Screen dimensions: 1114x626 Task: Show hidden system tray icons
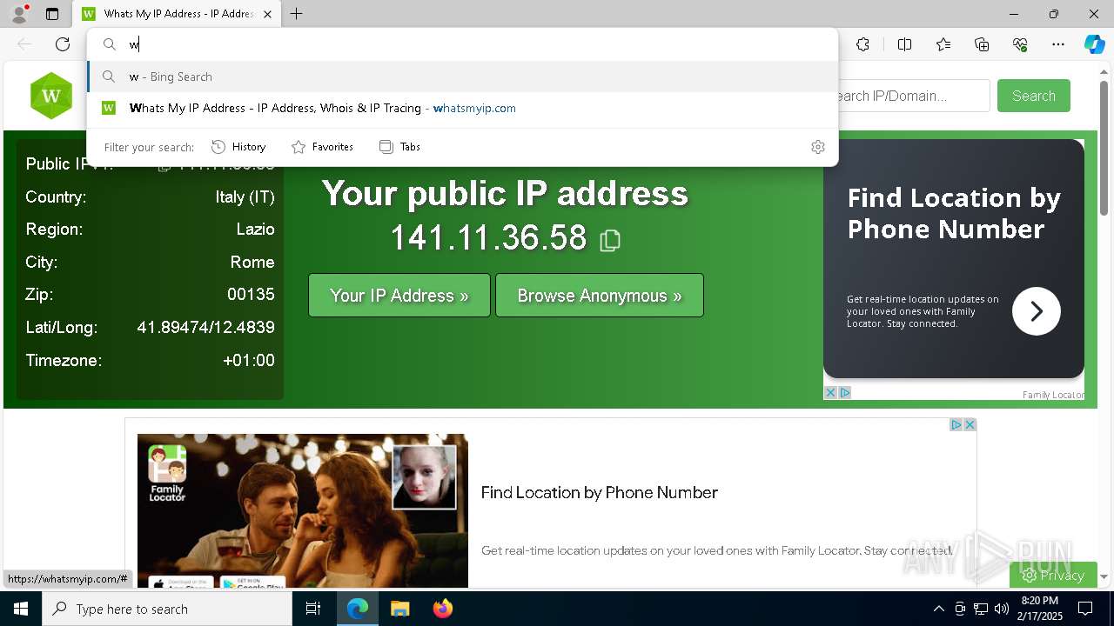click(938, 609)
